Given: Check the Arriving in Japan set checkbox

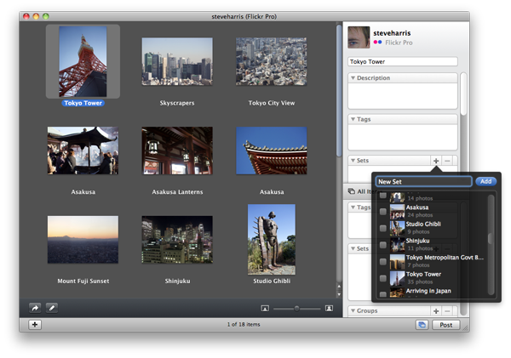Looking at the screenshot, I should click(x=383, y=294).
